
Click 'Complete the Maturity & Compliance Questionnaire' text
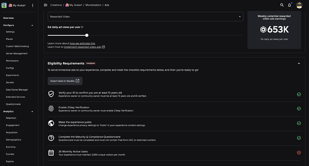(89, 136)
